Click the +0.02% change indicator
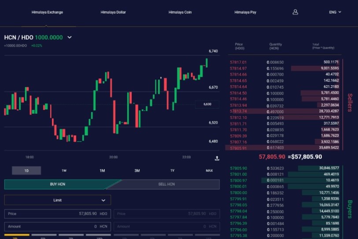Viewport: 358px width, 239px height. 37,46
